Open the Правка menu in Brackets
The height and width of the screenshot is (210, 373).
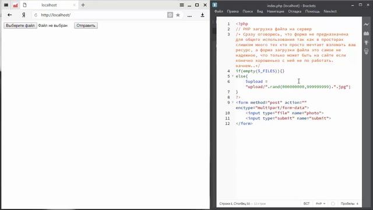pyautogui.click(x=233, y=12)
